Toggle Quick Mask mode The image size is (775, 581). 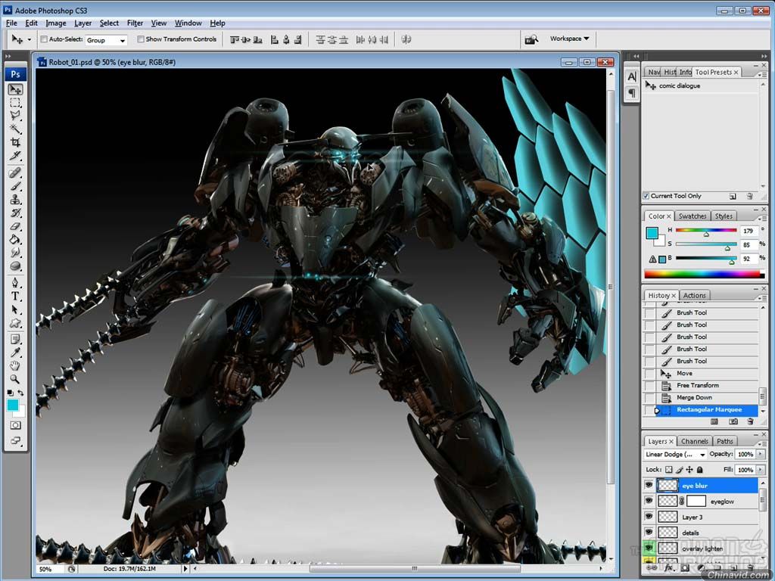15,425
